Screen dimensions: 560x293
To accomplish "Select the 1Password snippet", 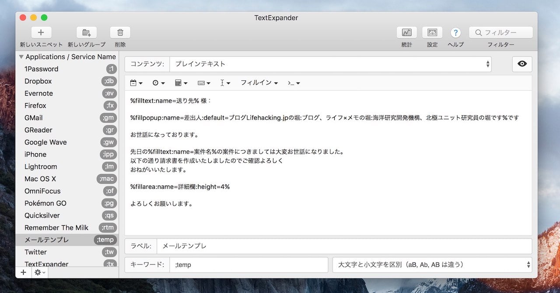I will point(67,69).
